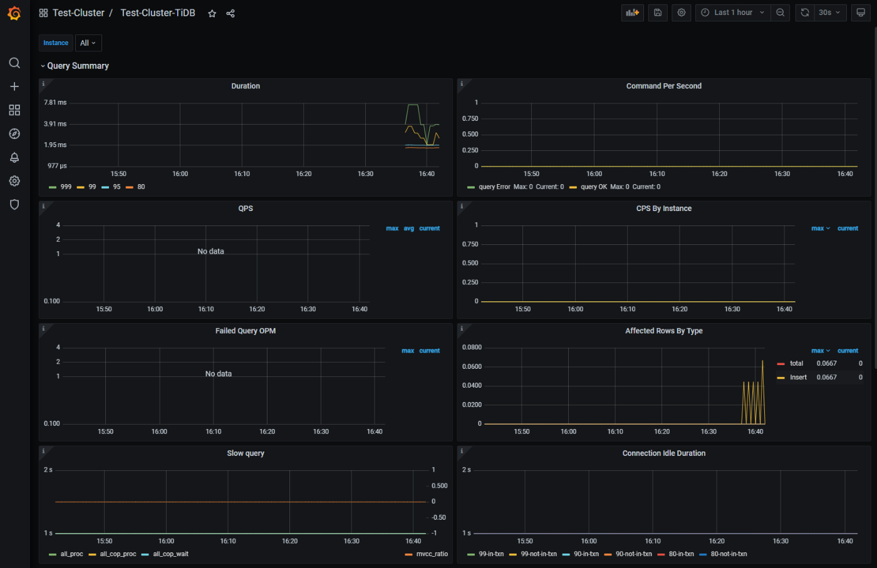Open the 30s refresh interval dropdown

(x=830, y=13)
